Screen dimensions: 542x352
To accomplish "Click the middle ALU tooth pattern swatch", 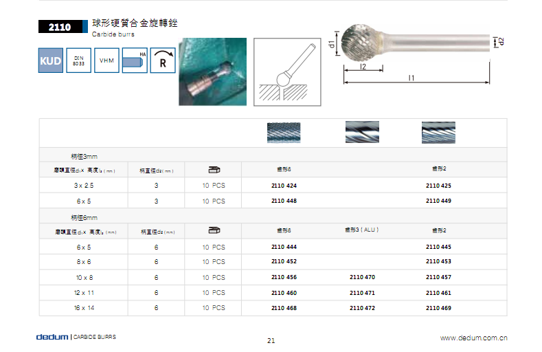I will (362, 132).
